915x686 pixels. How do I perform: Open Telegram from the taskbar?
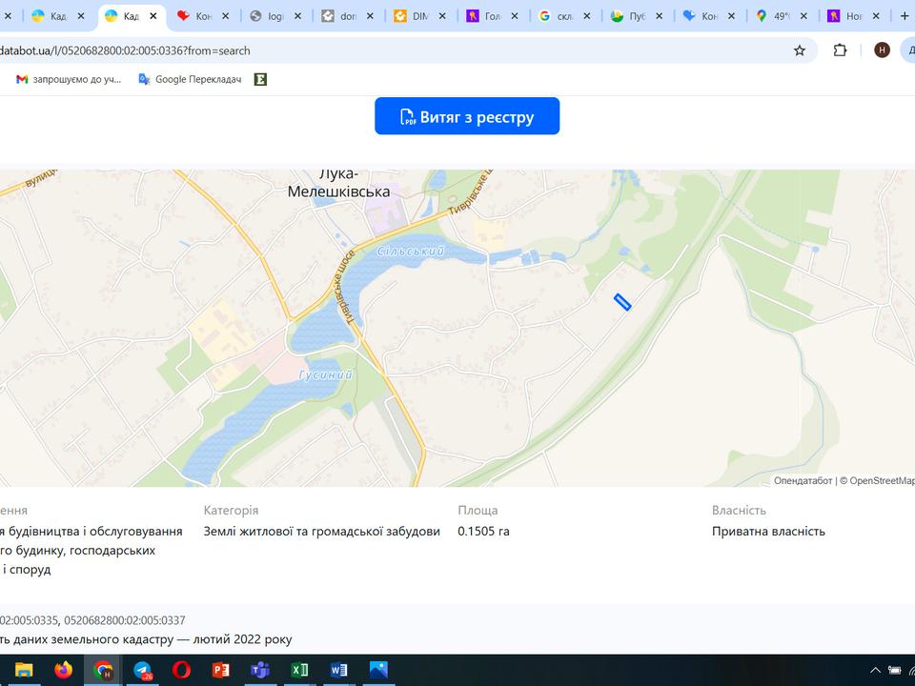[143, 670]
